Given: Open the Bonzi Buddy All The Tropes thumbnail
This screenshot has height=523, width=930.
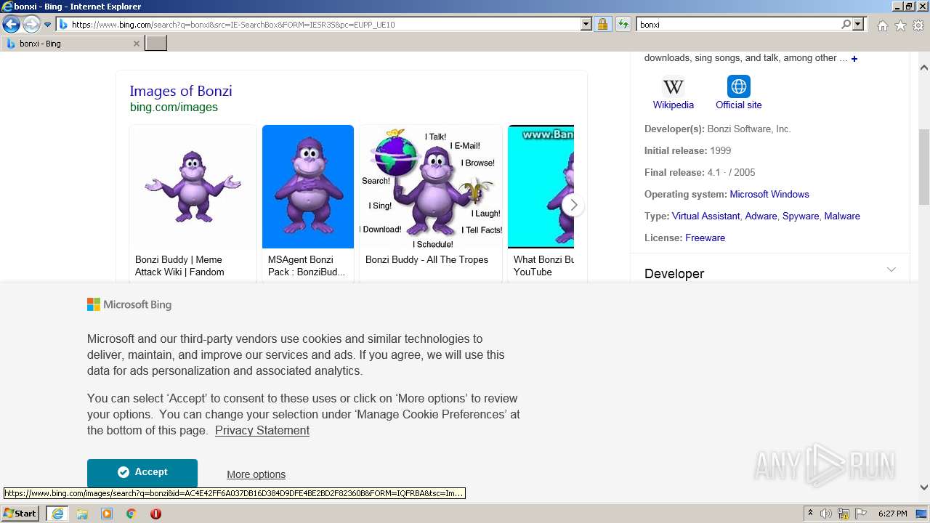Looking at the screenshot, I should (431, 187).
